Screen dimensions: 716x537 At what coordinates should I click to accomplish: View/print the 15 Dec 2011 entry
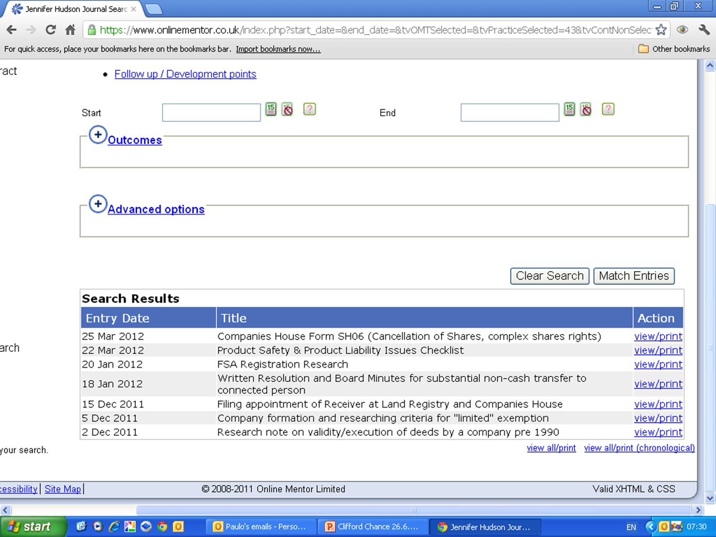click(658, 404)
